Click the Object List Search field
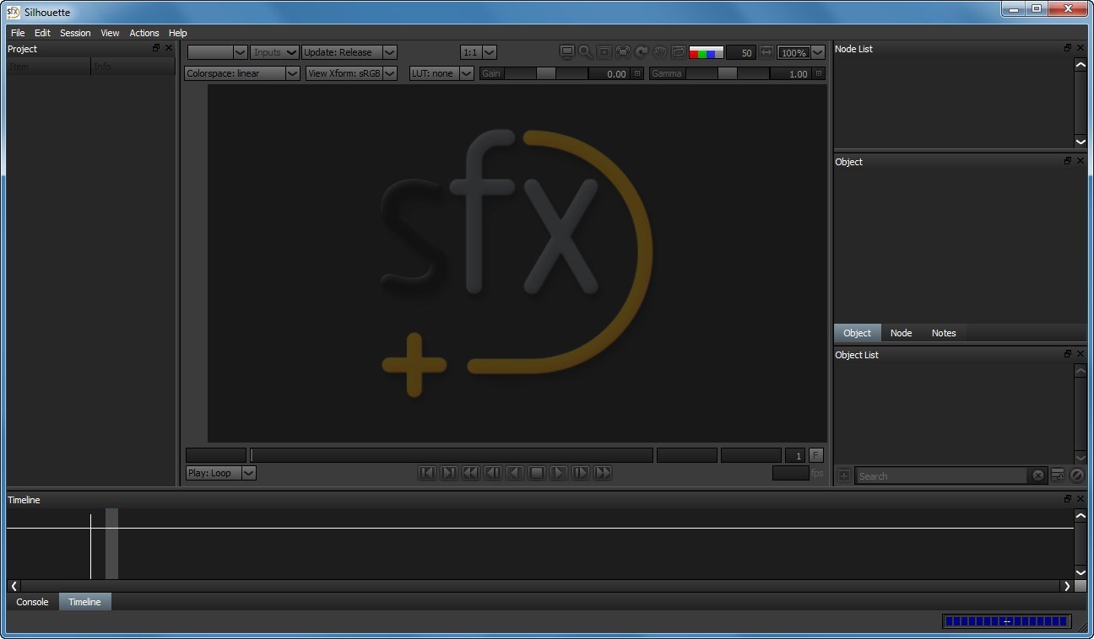1094x639 pixels. [x=942, y=475]
